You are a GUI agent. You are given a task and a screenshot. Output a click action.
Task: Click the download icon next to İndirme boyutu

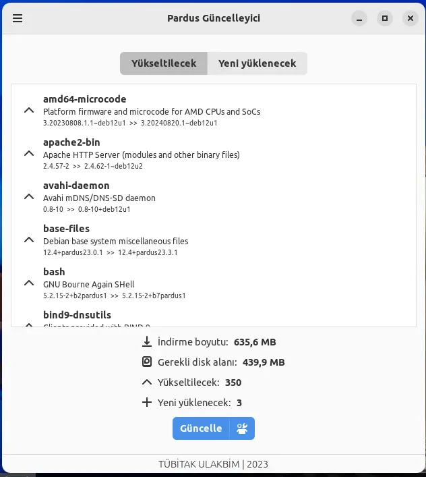point(147,341)
